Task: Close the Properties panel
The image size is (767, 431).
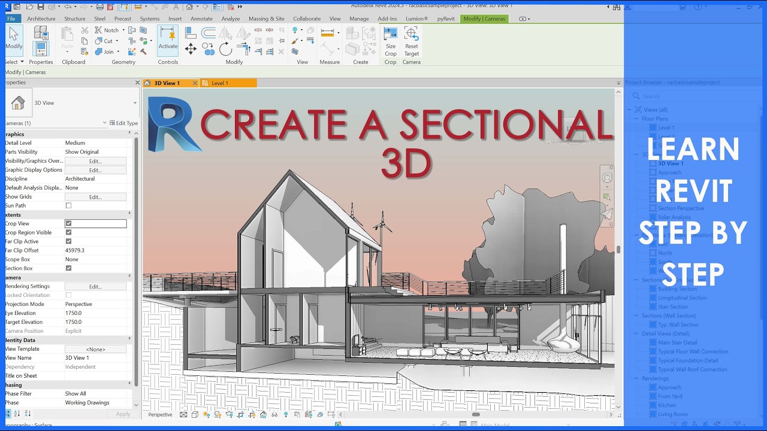Action: click(x=137, y=83)
